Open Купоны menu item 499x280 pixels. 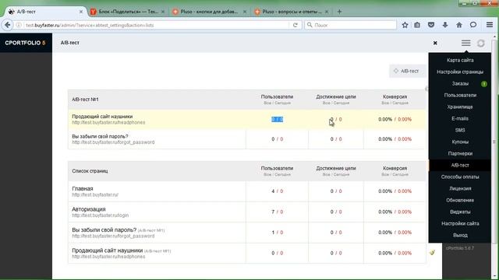(460, 142)
